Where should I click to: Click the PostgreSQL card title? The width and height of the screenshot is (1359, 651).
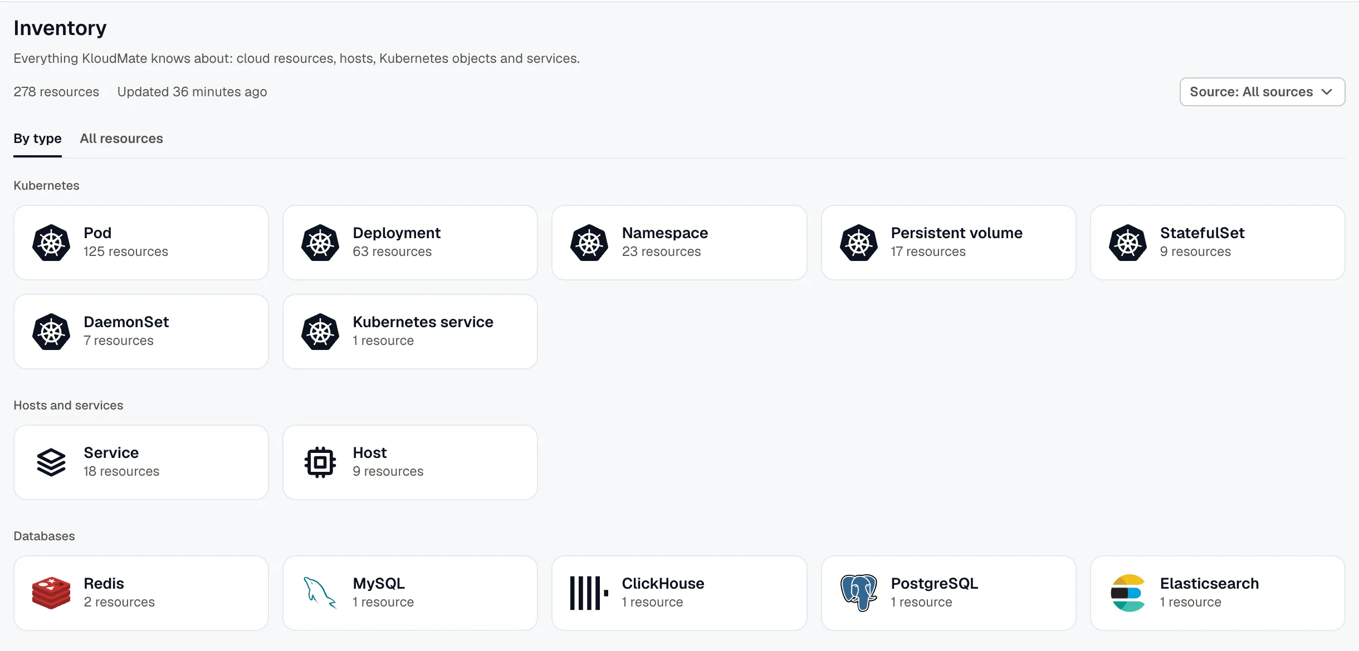(x=934, y=583)
